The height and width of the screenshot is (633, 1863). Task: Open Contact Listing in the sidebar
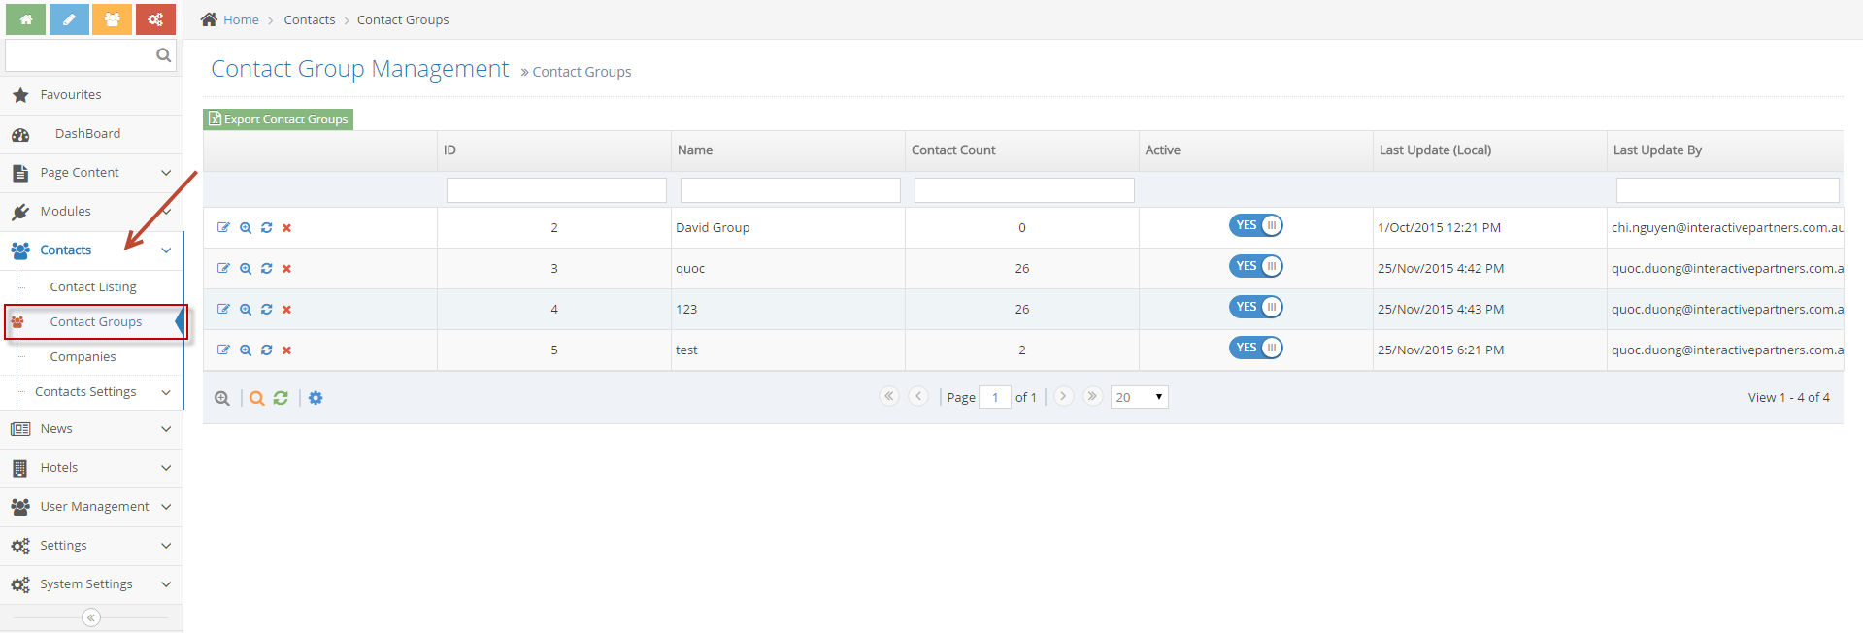93,287
